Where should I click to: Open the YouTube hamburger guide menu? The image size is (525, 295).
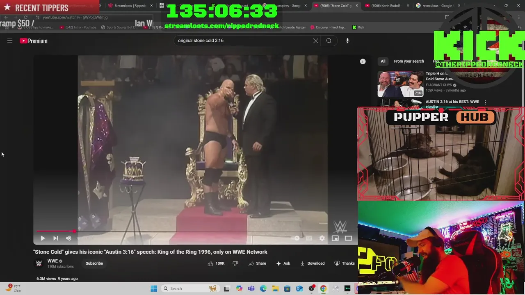(x=10, y=41)
